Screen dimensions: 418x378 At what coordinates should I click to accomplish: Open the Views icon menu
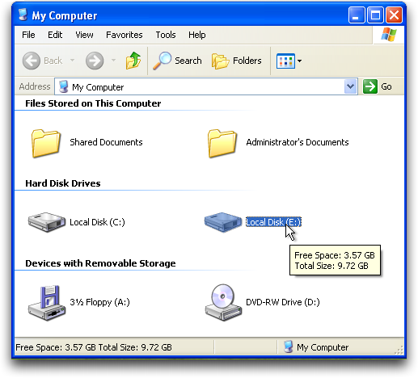pos(289,61)
